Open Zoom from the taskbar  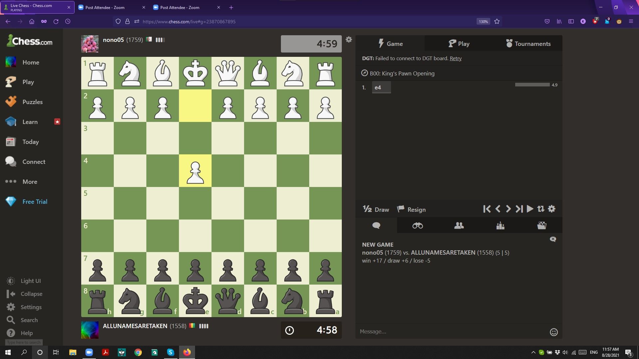pyautogui.click(x=89, y=352)
